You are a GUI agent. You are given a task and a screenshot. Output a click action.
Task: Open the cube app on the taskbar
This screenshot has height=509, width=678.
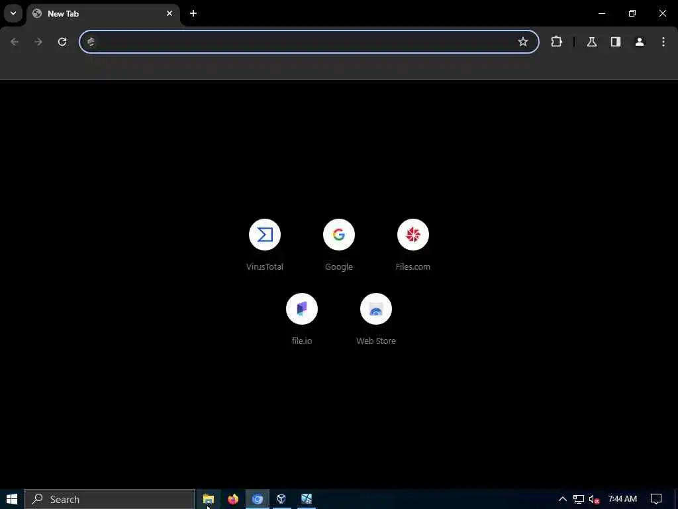point(281,499)
